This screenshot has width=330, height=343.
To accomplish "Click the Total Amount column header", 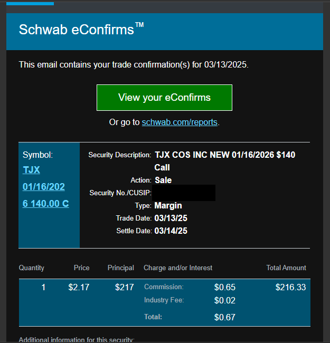I will 286,268.
